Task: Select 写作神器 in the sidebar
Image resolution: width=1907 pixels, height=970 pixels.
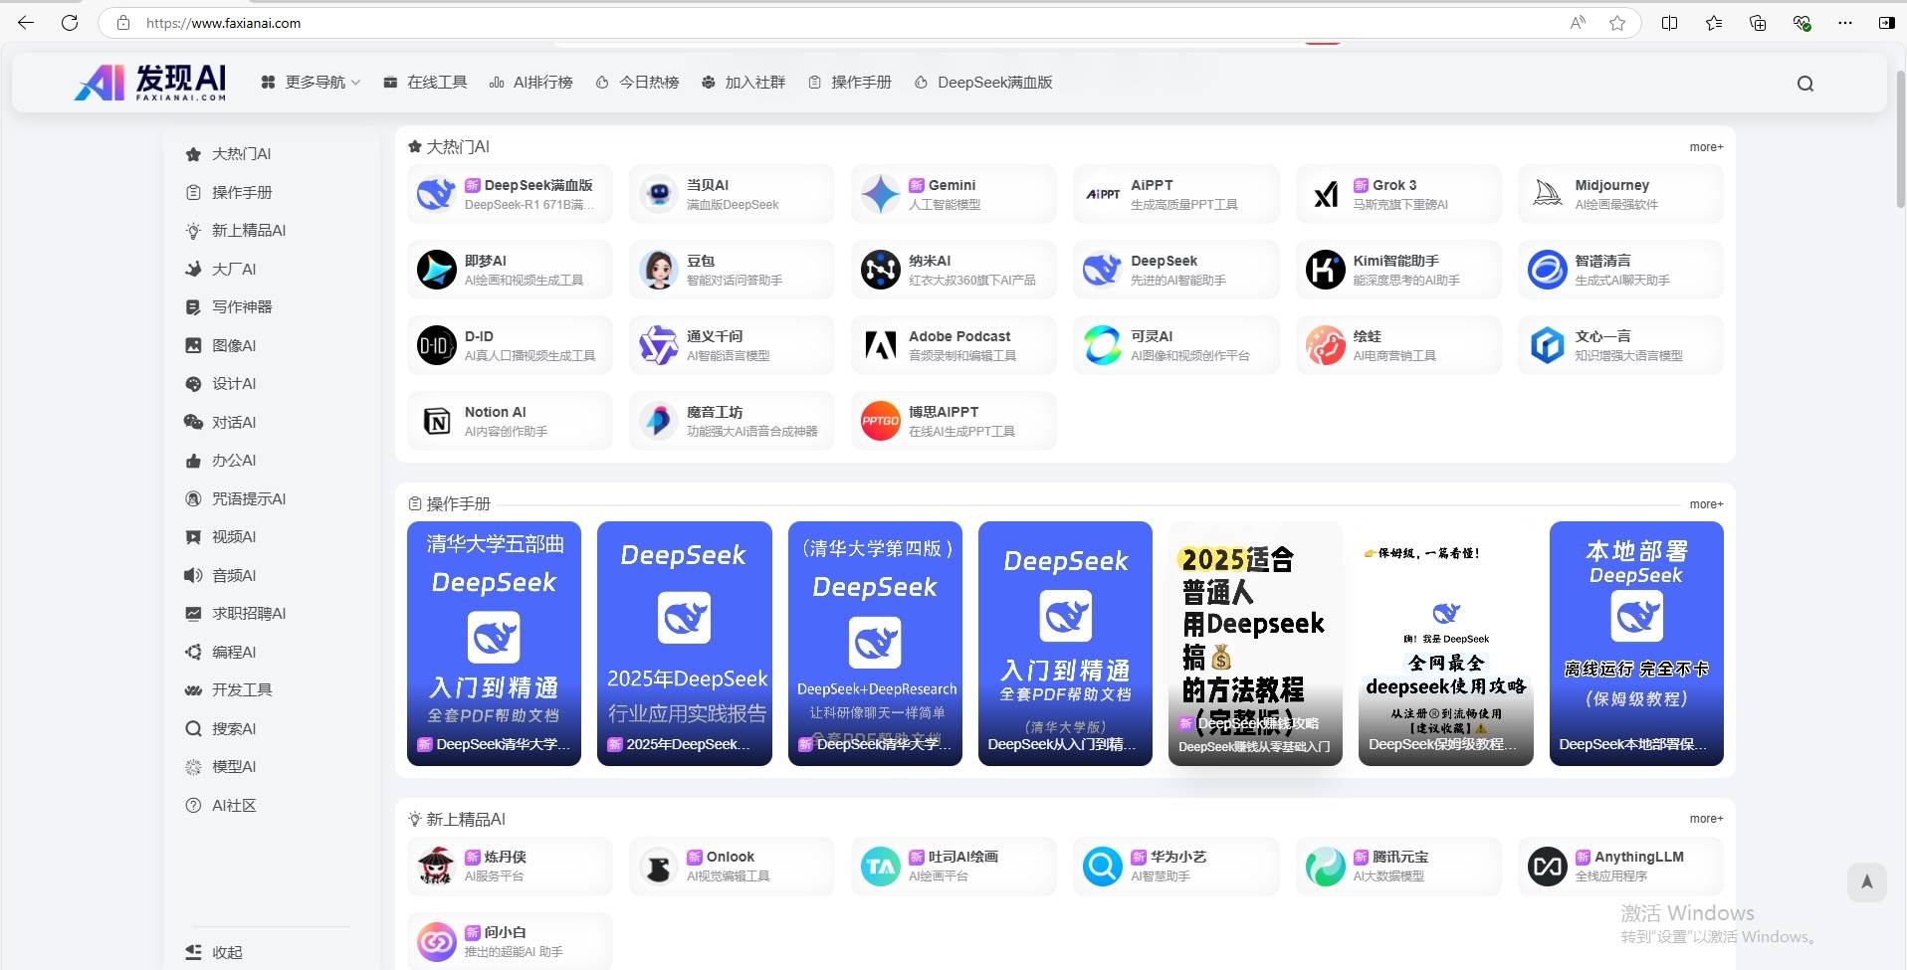Action: pyautogui.click(x=229, y=307)
